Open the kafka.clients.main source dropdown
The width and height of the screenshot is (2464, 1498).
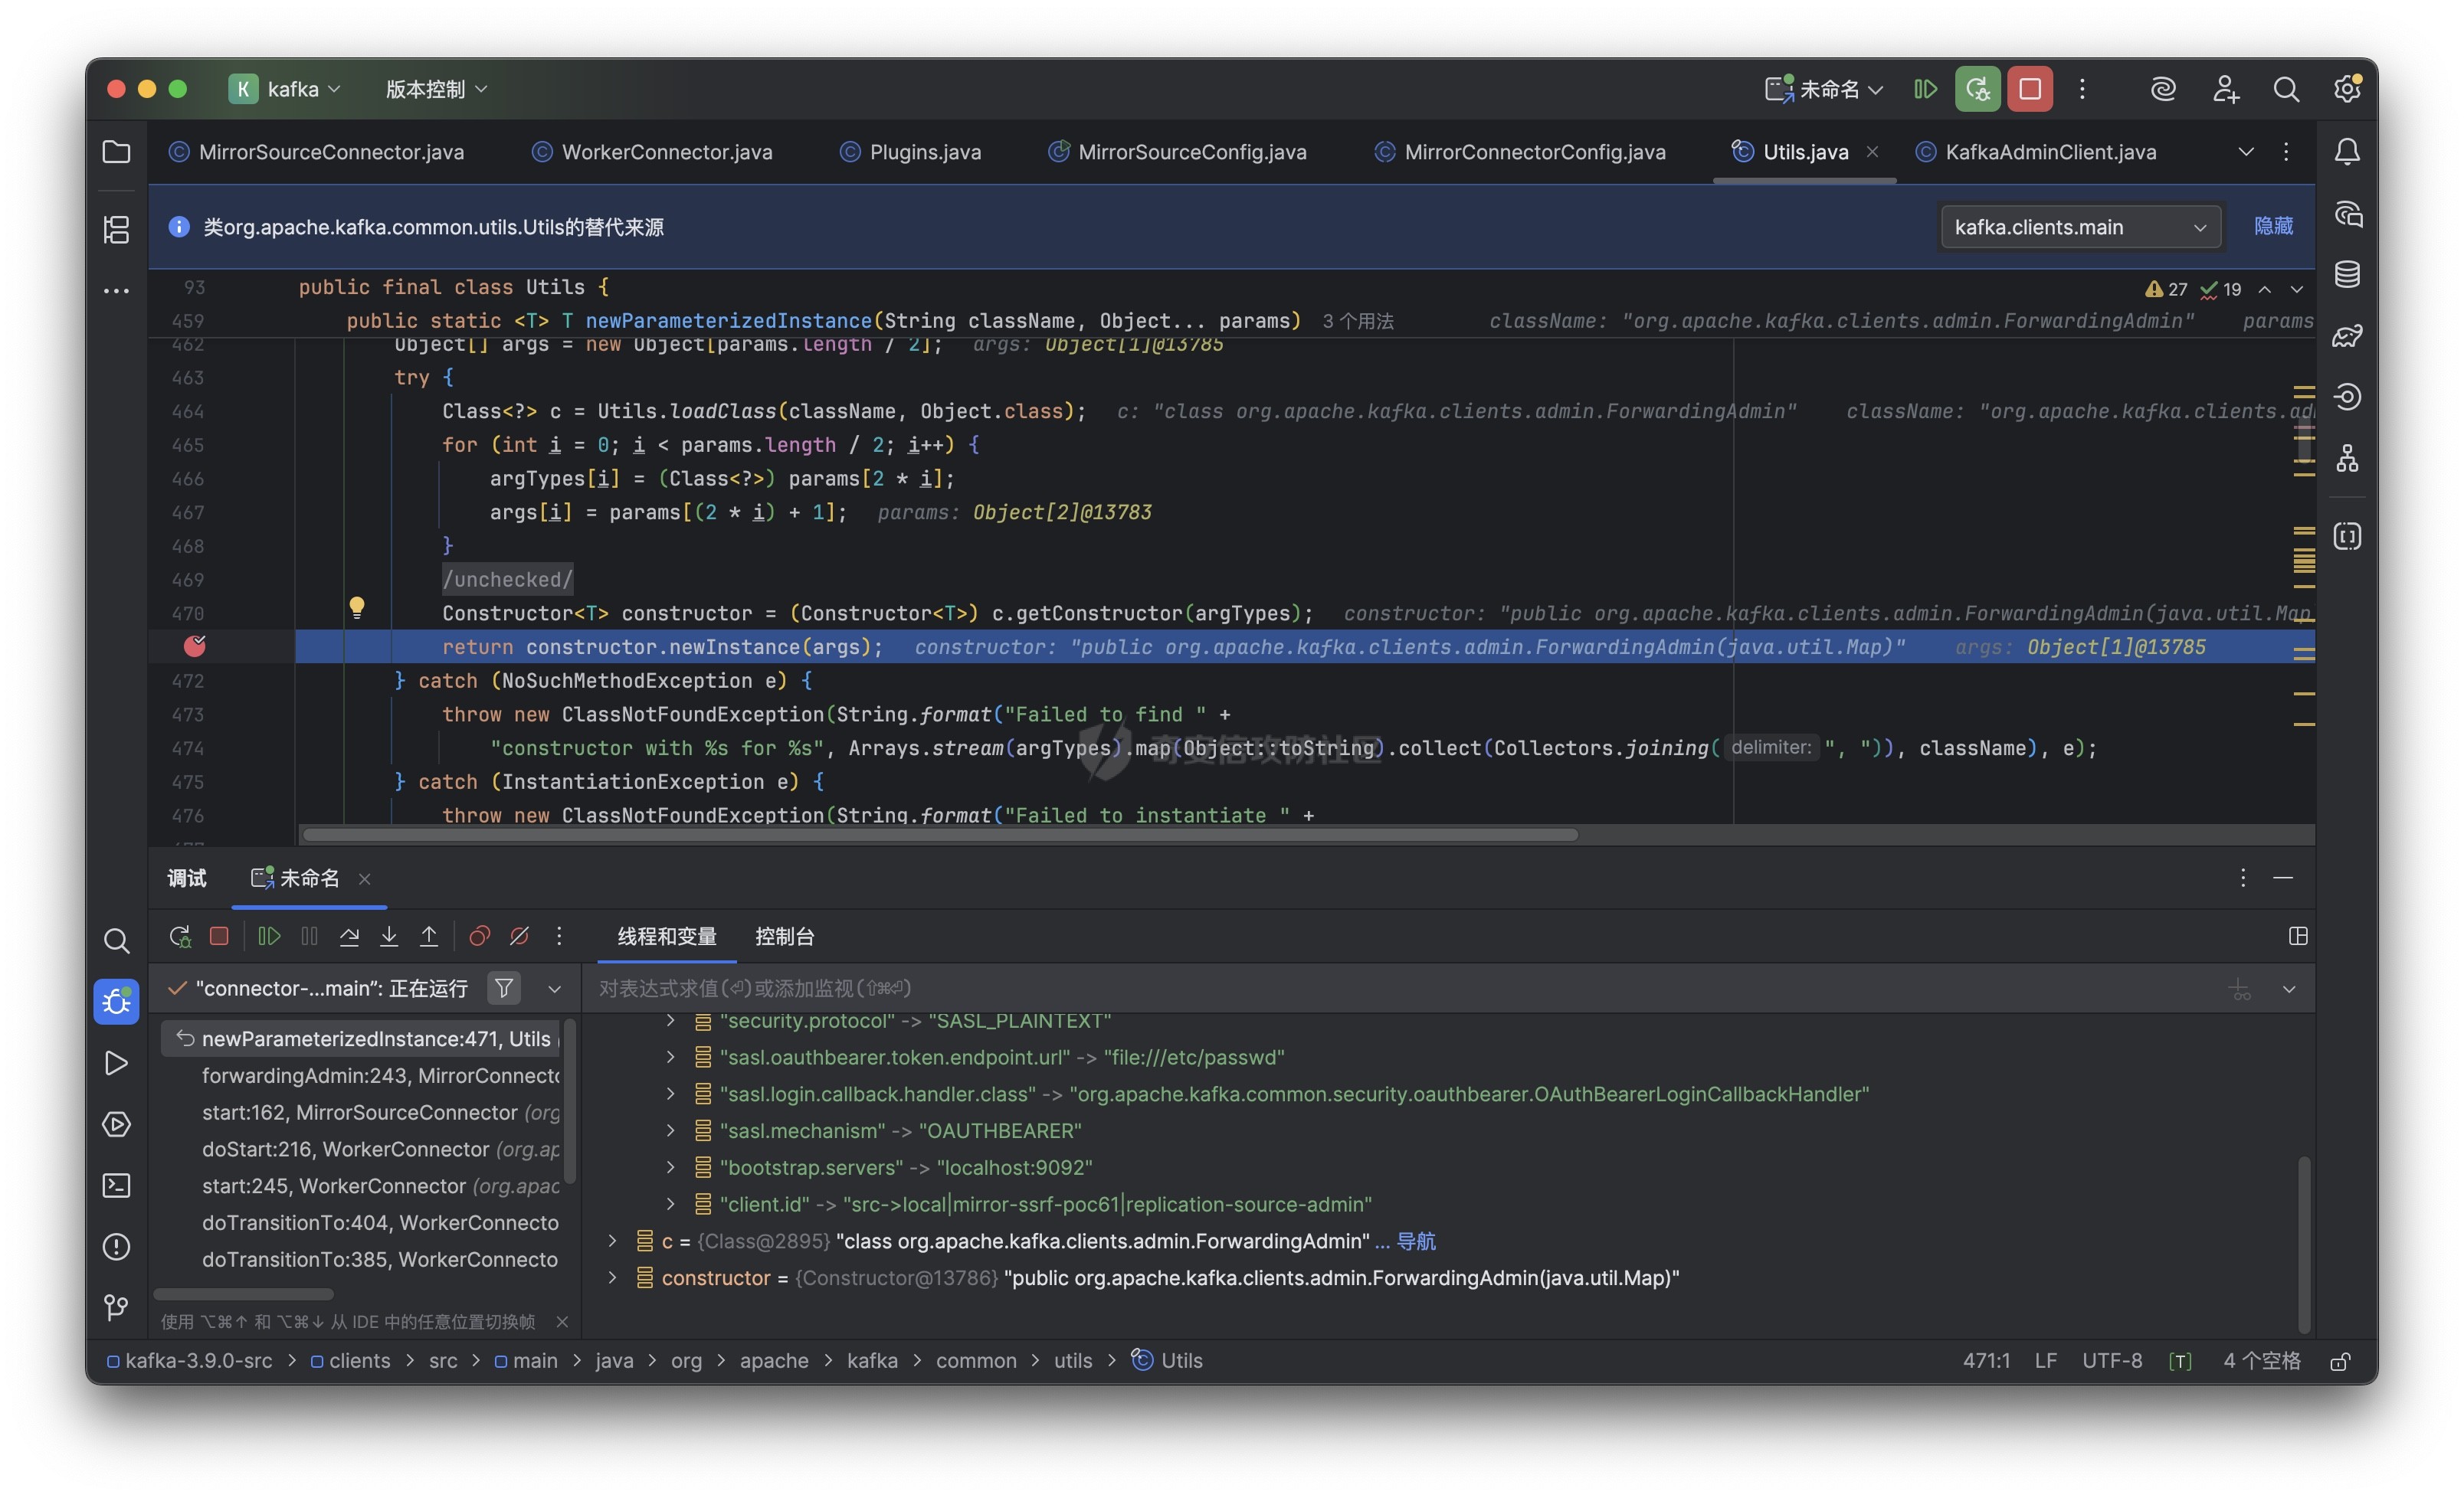2080,227
